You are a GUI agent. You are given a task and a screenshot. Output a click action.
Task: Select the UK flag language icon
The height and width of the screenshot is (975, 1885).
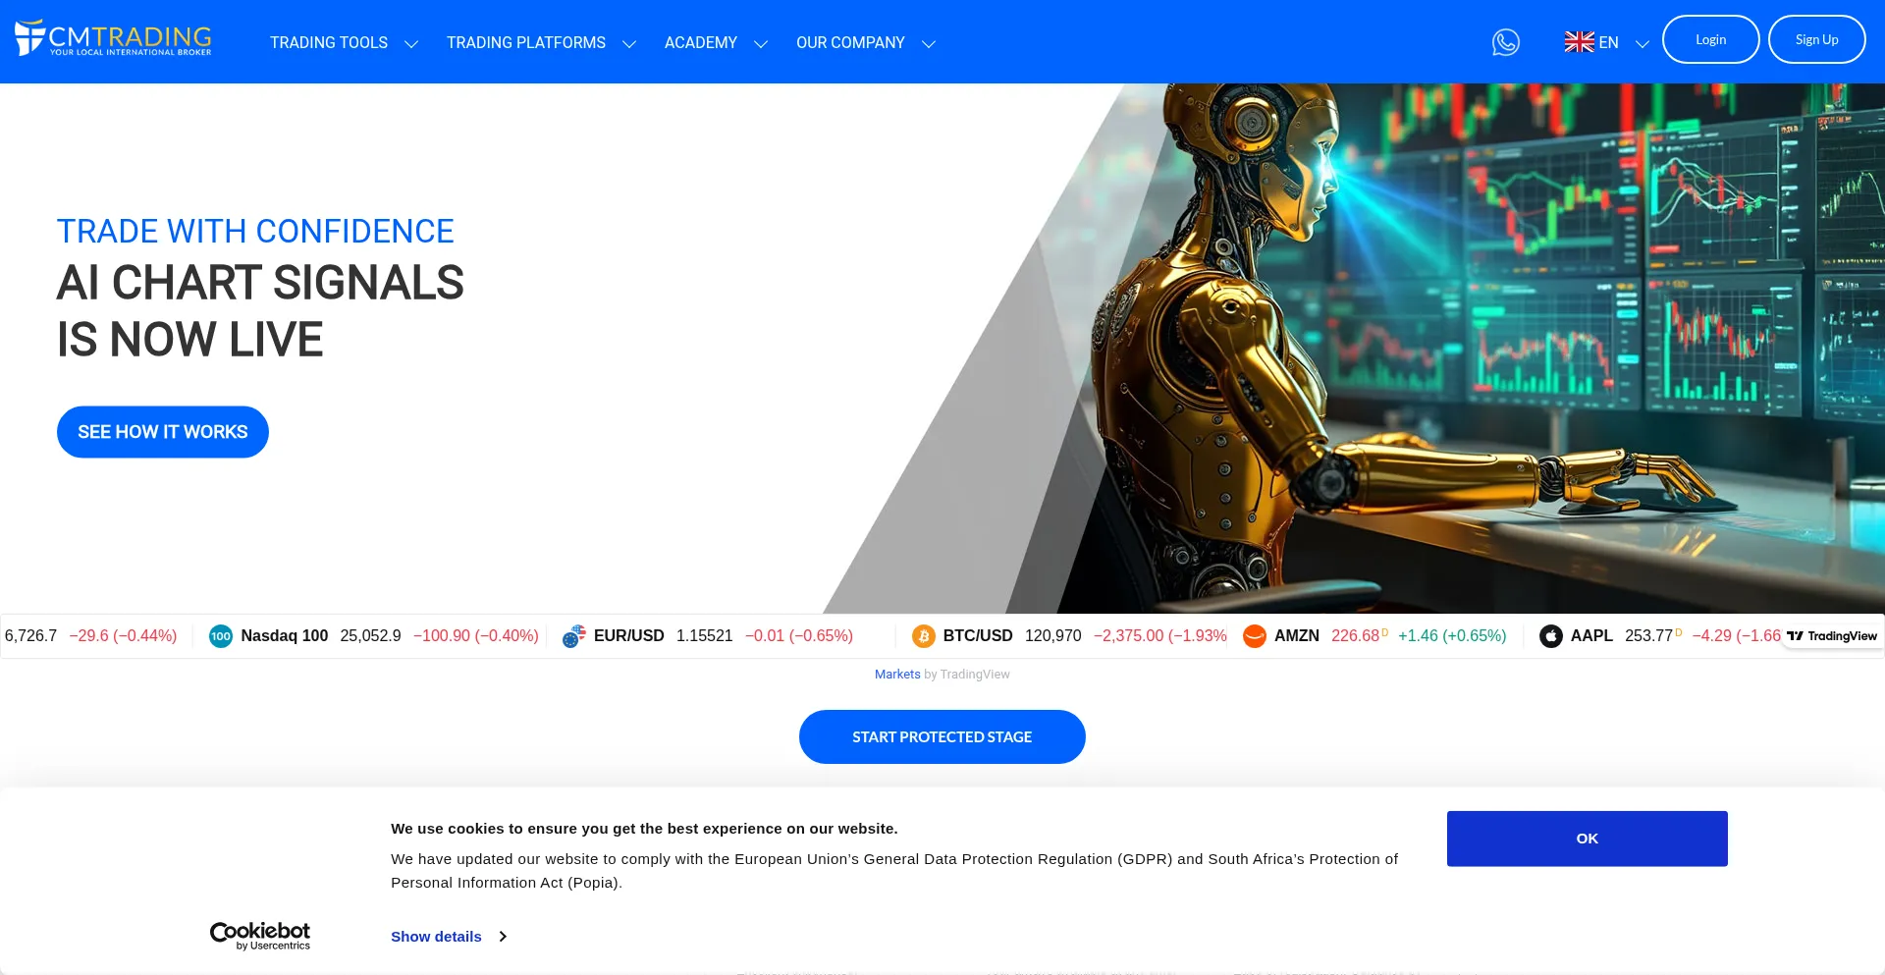tap(1579, 42)
